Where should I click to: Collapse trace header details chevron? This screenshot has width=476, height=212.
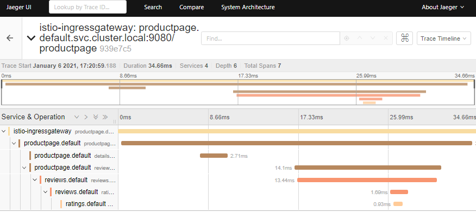[x=31, y=38]
